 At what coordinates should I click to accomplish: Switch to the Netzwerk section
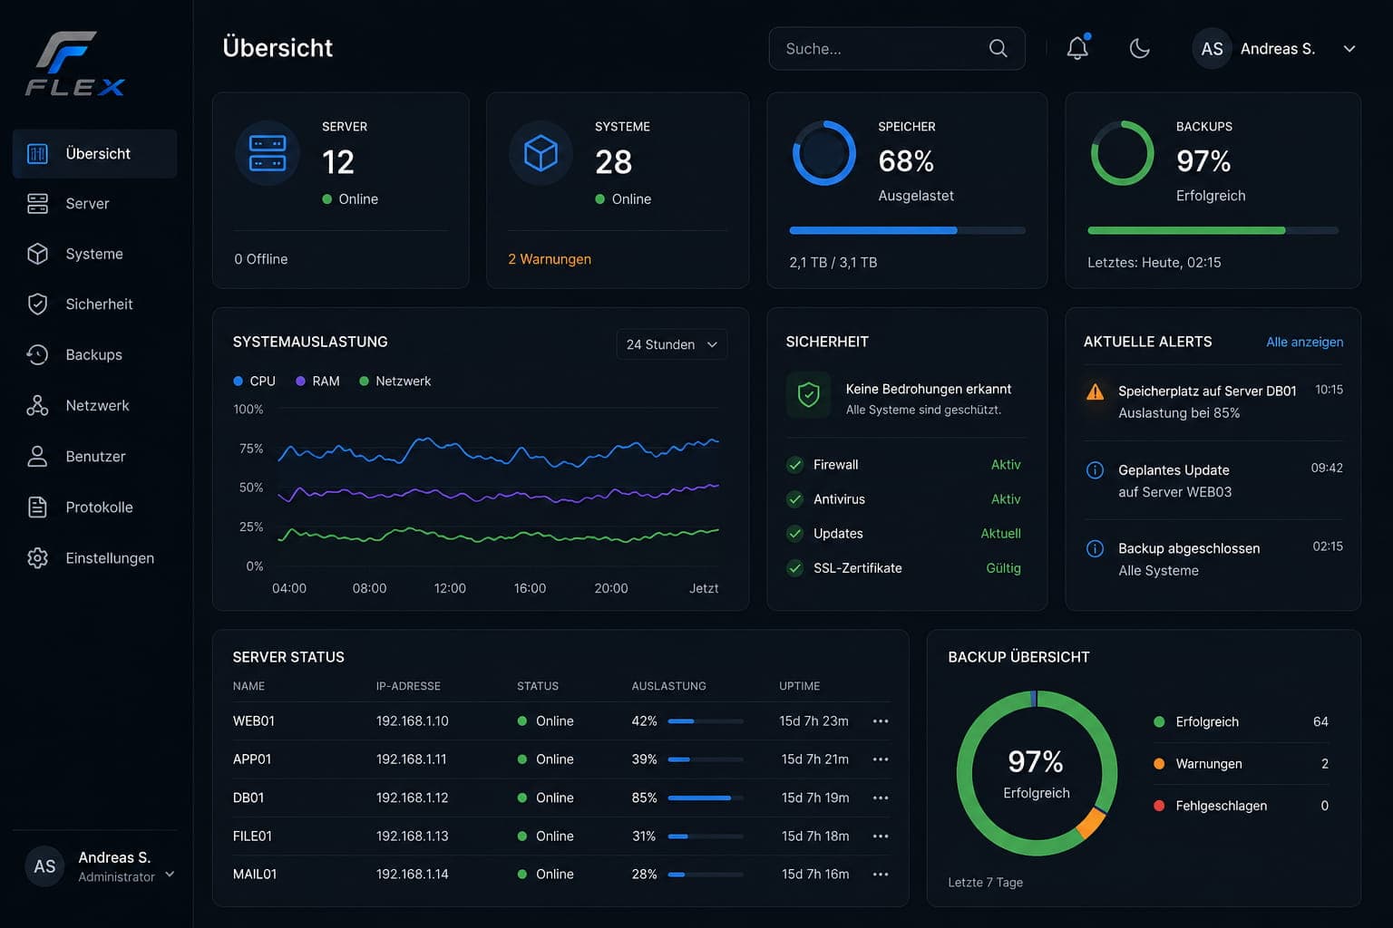tap(94, 405)
